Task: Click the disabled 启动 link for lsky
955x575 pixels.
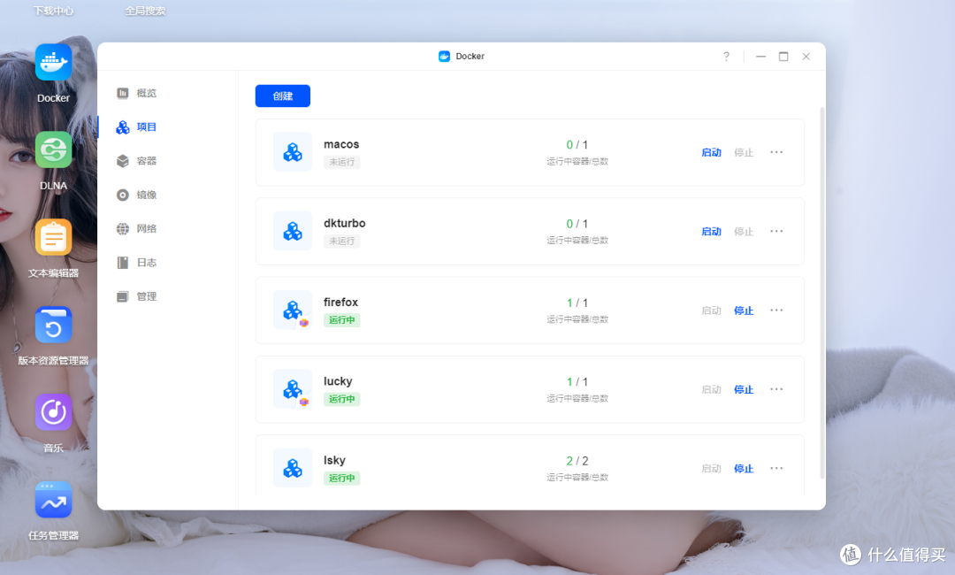Action: [711, 469]
